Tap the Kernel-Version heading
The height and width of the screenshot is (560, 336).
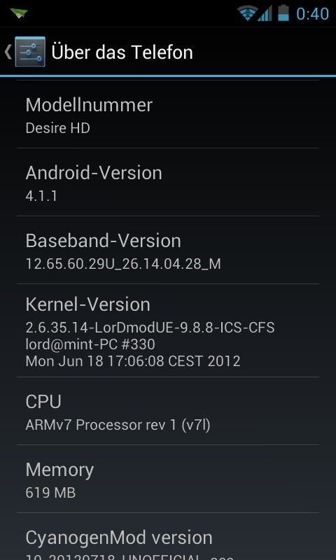click(87, 304)
